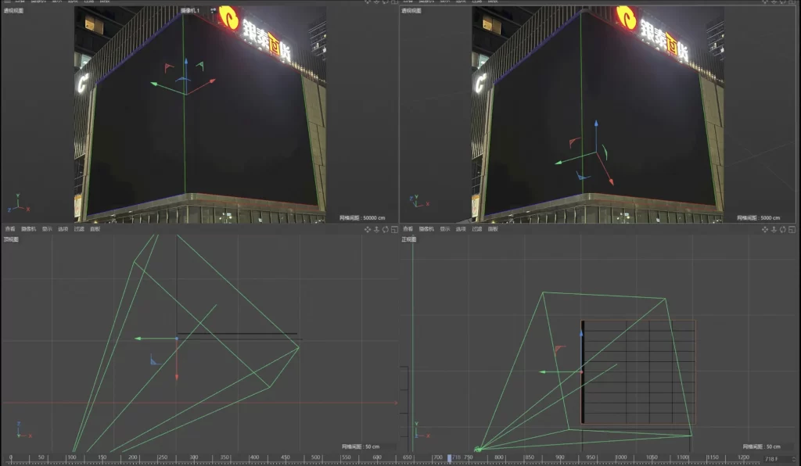Click the blue Y-axis arrow in top-left viewport

186,62
